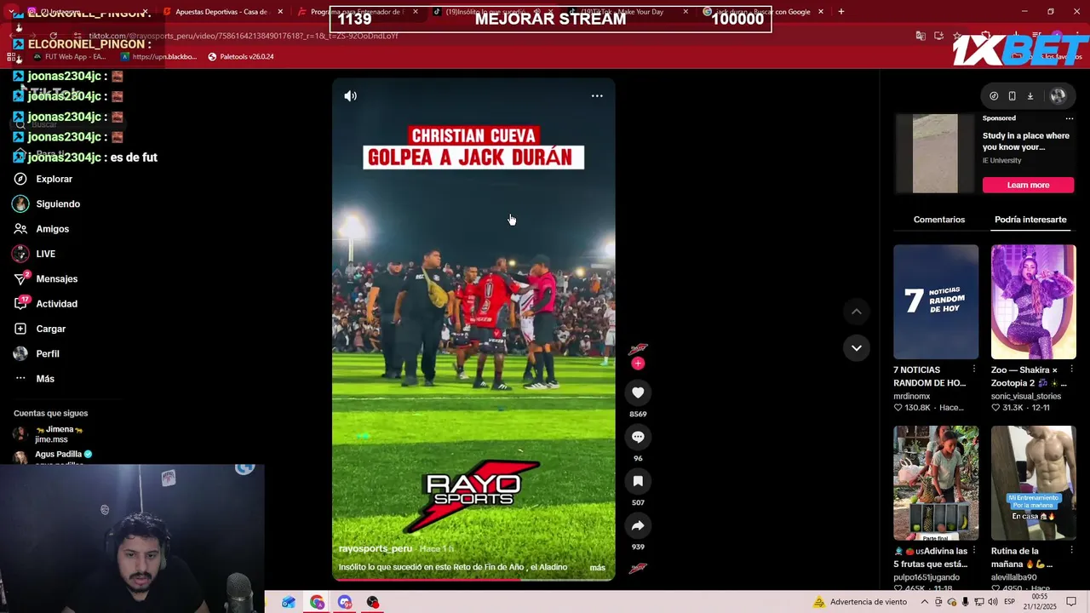Open the 'Rutina de la mañana' thumbnail
This screenshot has width=1090, height=613.
point(1034,484)
